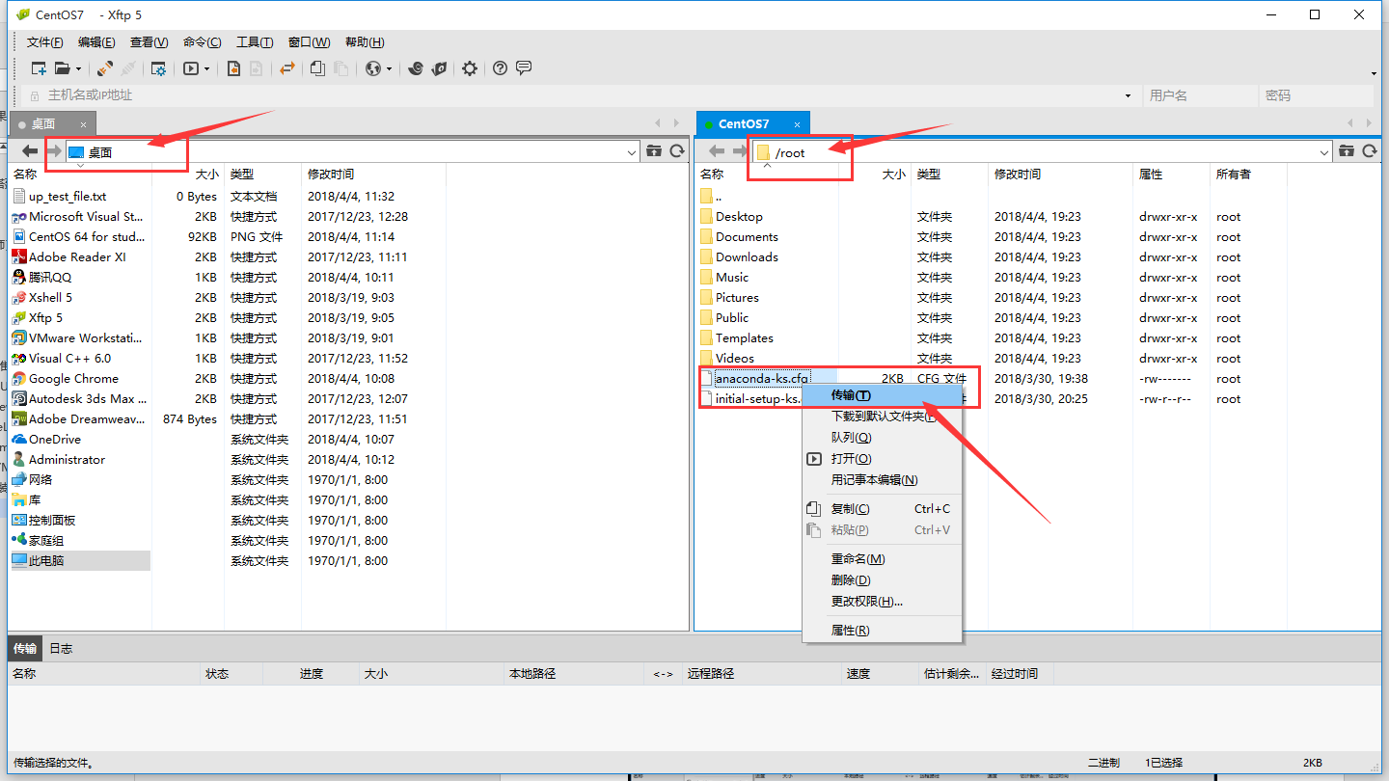The image size is (1389, 781).
Task: Click the settings gear icon in toolbar
Action: coord(470,68)
